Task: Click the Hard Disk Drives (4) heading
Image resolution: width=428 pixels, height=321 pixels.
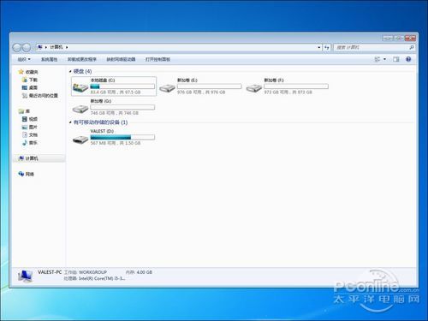Action: pos(82,71)
